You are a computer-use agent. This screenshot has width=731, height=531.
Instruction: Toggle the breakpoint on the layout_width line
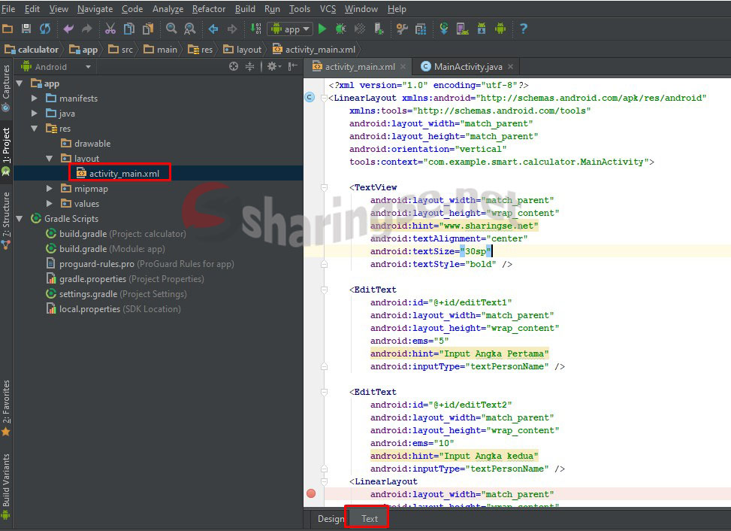point(311,493)
